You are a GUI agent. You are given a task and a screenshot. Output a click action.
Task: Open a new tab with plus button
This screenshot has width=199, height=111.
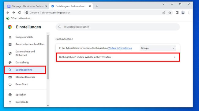click(x=97, y=6)
